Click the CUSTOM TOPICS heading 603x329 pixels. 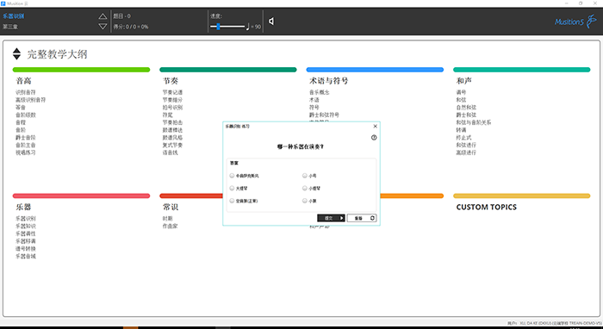click(x=487, y=208)
